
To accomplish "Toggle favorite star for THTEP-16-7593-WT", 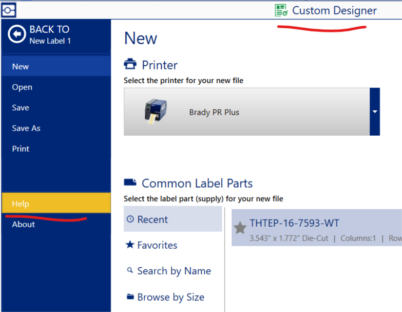I will pos(240,228).
